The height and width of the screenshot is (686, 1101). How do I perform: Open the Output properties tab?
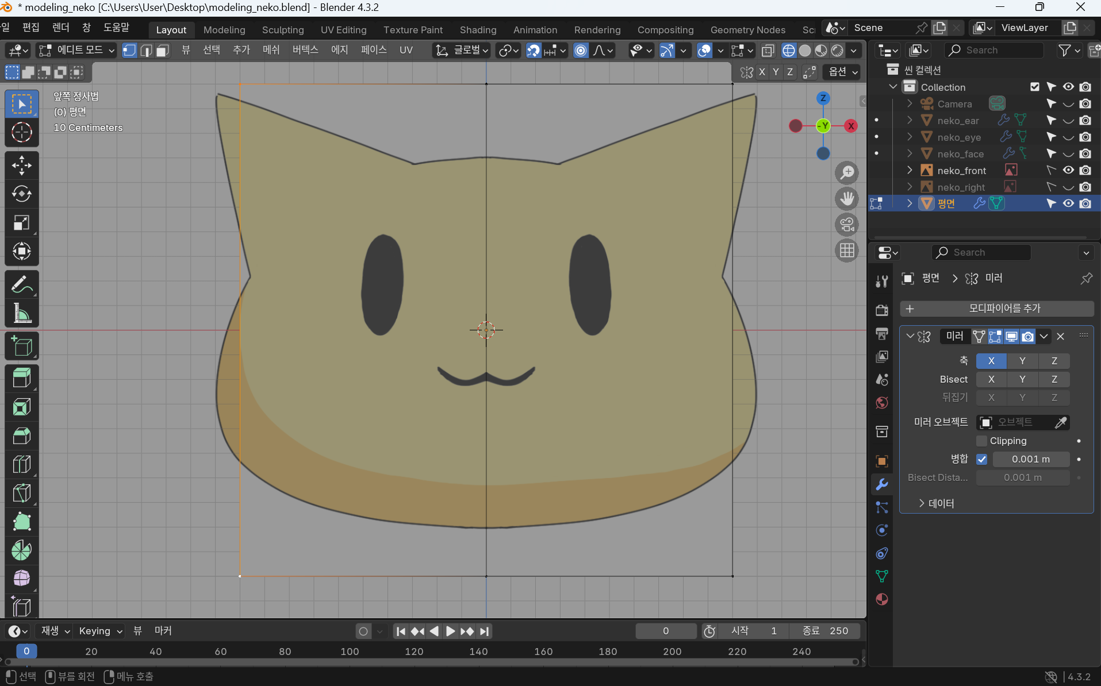click(882, 334)
